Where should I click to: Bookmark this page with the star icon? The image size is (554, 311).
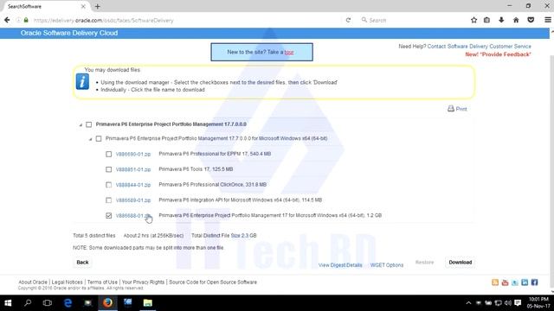point(473,20)
